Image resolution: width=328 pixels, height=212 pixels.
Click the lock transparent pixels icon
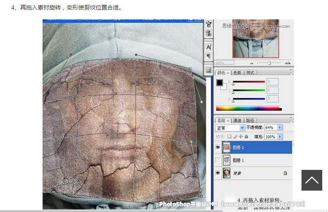point(230,137)
